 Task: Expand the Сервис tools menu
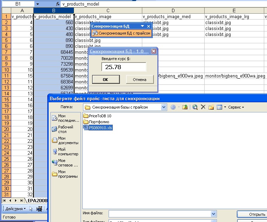[x=236, y=107]
